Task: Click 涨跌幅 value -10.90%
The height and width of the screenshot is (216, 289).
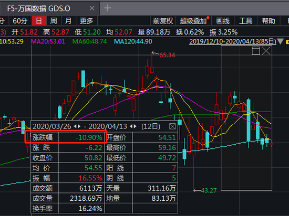Action: coord(89,137)
